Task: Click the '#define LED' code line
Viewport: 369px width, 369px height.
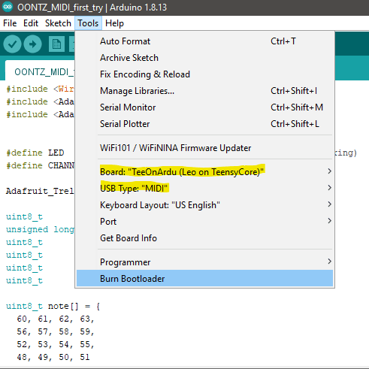Action: [x=35, y=153]
